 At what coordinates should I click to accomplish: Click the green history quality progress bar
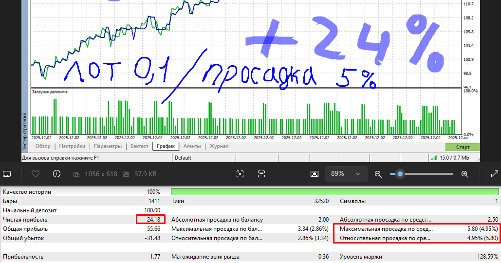335,192
